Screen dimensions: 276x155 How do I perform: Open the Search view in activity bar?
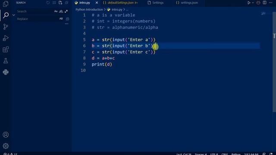pos(6,15)
